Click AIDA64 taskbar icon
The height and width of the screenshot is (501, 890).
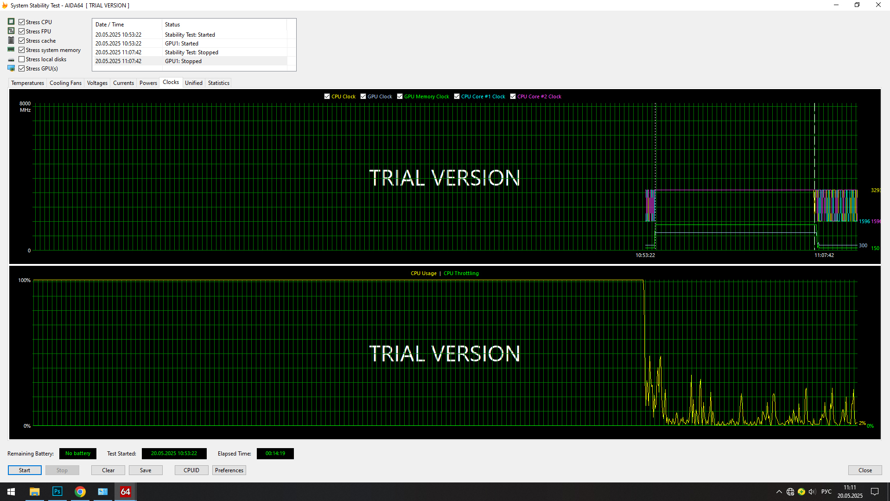tap(126, 492)
